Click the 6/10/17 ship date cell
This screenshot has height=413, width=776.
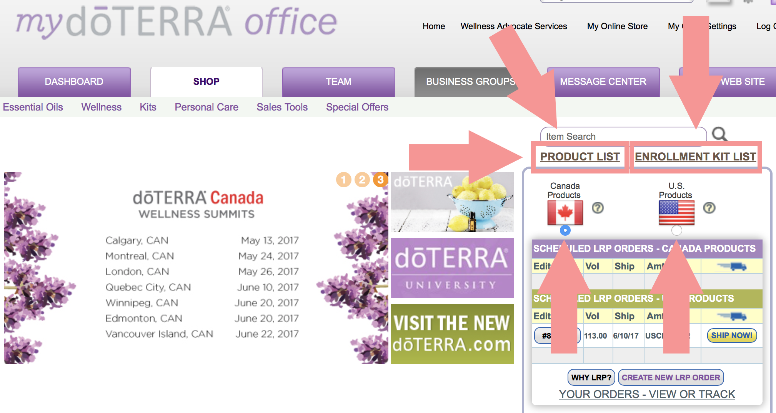[628, 336]
